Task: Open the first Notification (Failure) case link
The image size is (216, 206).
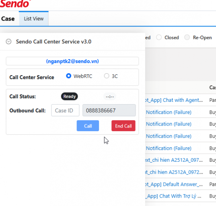Action: [169, 112]
